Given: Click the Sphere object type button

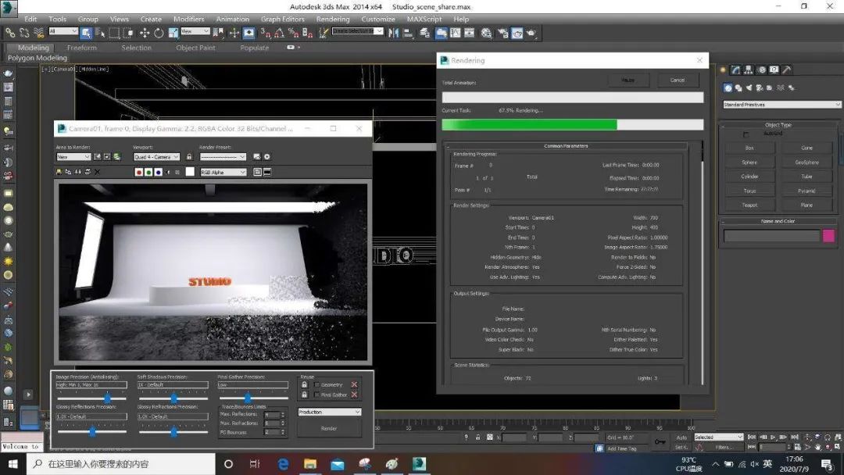Looking at the screenshot, I should pos(749,162).
